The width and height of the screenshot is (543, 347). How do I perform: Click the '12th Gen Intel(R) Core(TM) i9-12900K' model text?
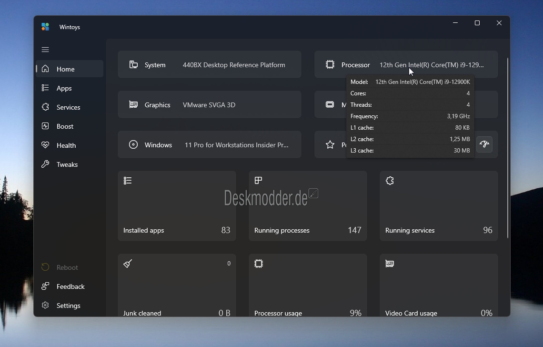click(422, 82)
